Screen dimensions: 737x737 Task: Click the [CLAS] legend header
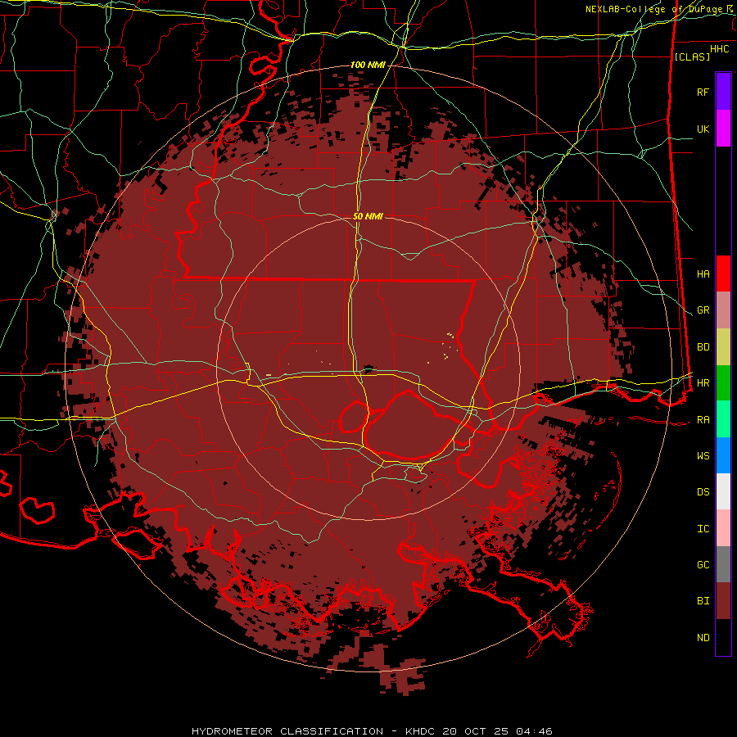[692, 57]
